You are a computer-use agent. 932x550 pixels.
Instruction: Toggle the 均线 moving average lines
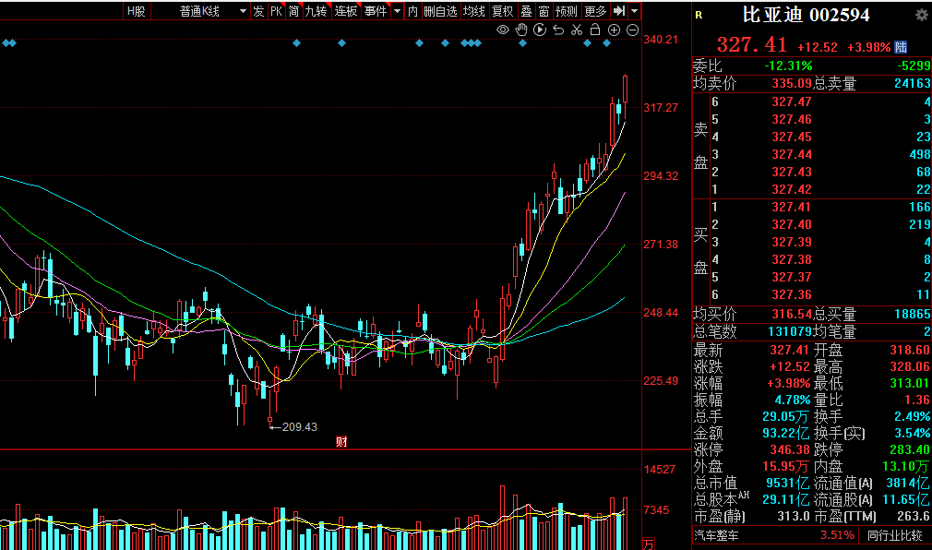(473, 11)
